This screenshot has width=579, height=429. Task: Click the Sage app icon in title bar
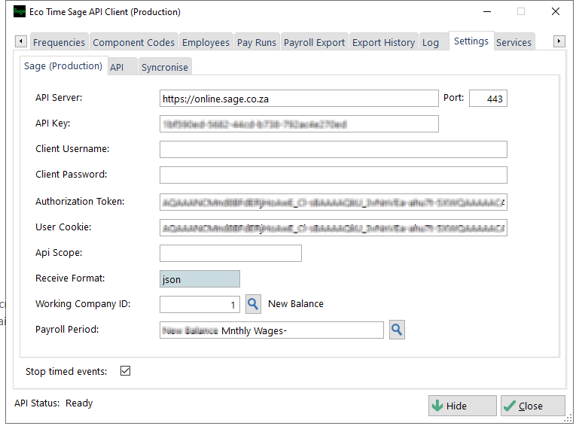tap(20, 11)
